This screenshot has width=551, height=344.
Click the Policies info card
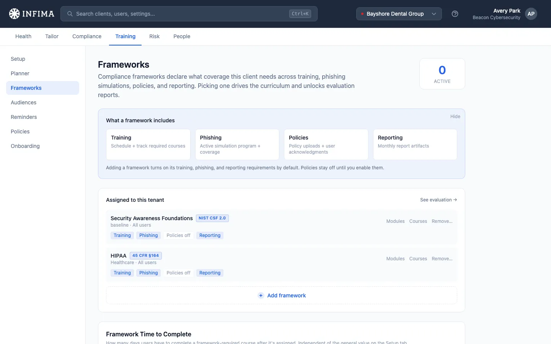326,144
